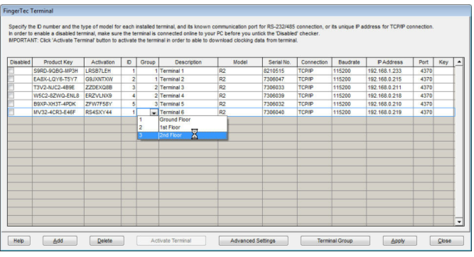Tick the Disabled checkbox for Terminal 6
The width and height of the screenshot is (474, 257).
coord(11,112)
